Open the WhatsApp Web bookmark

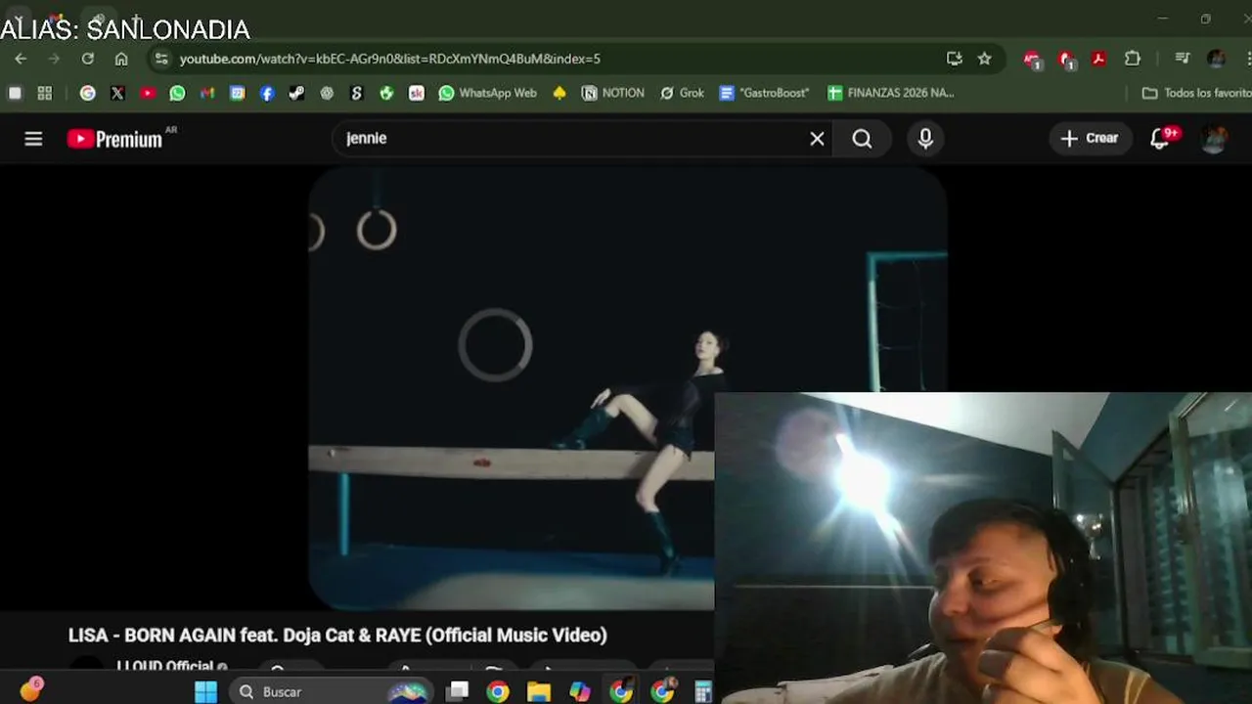click(487, 93)
